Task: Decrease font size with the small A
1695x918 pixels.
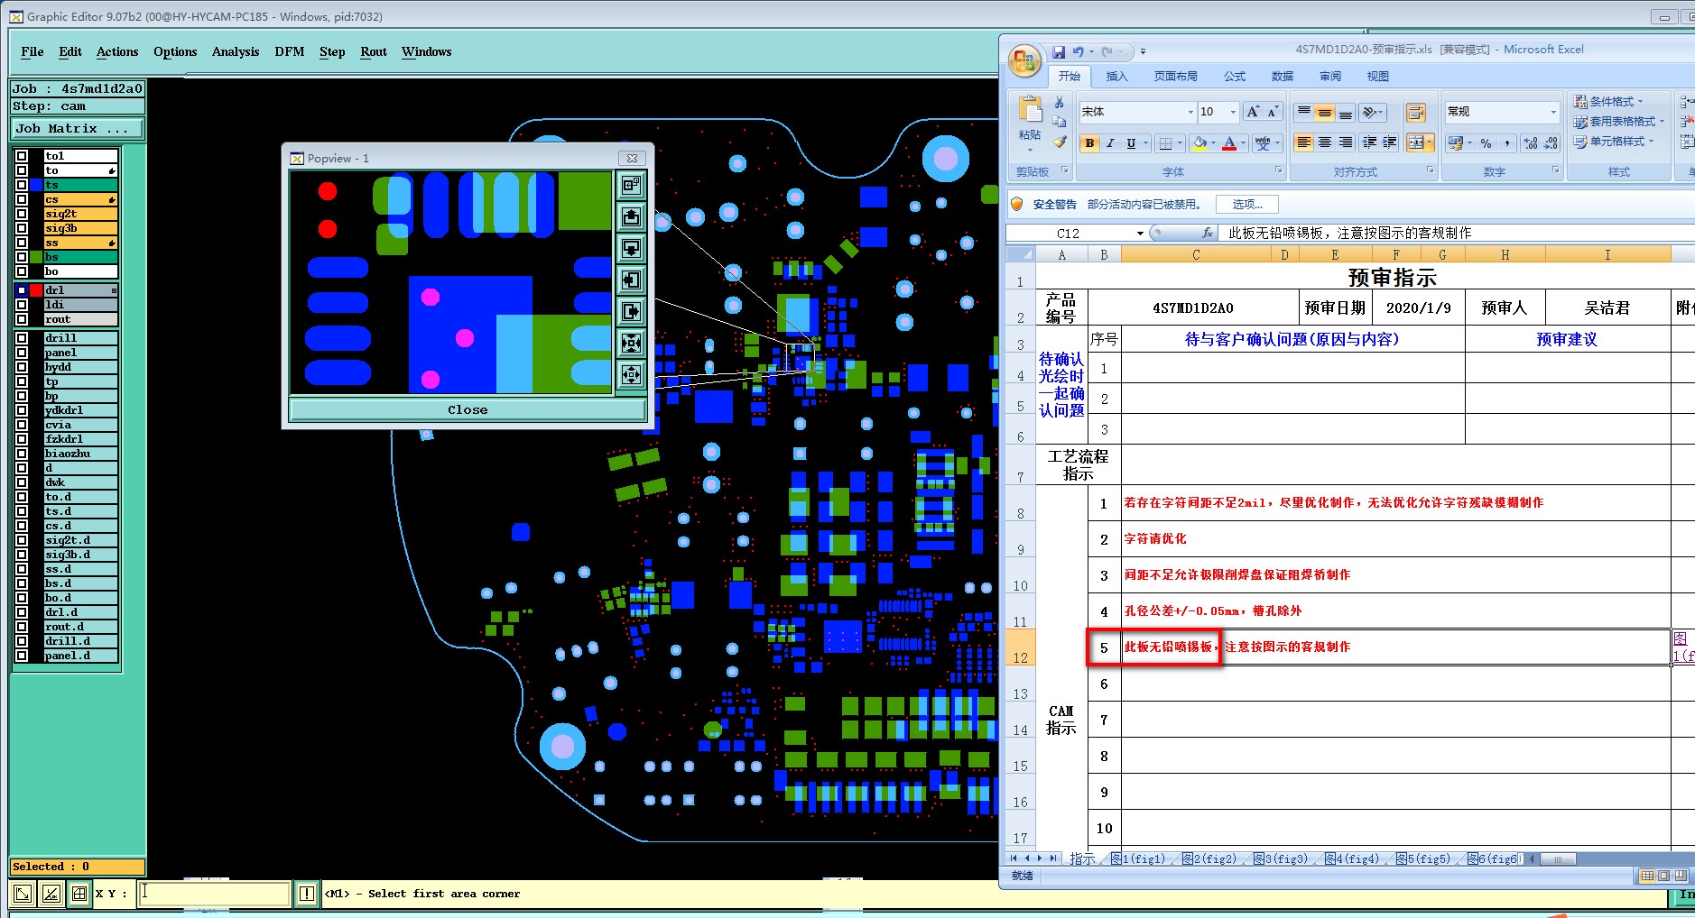Action: (1273, 112)
